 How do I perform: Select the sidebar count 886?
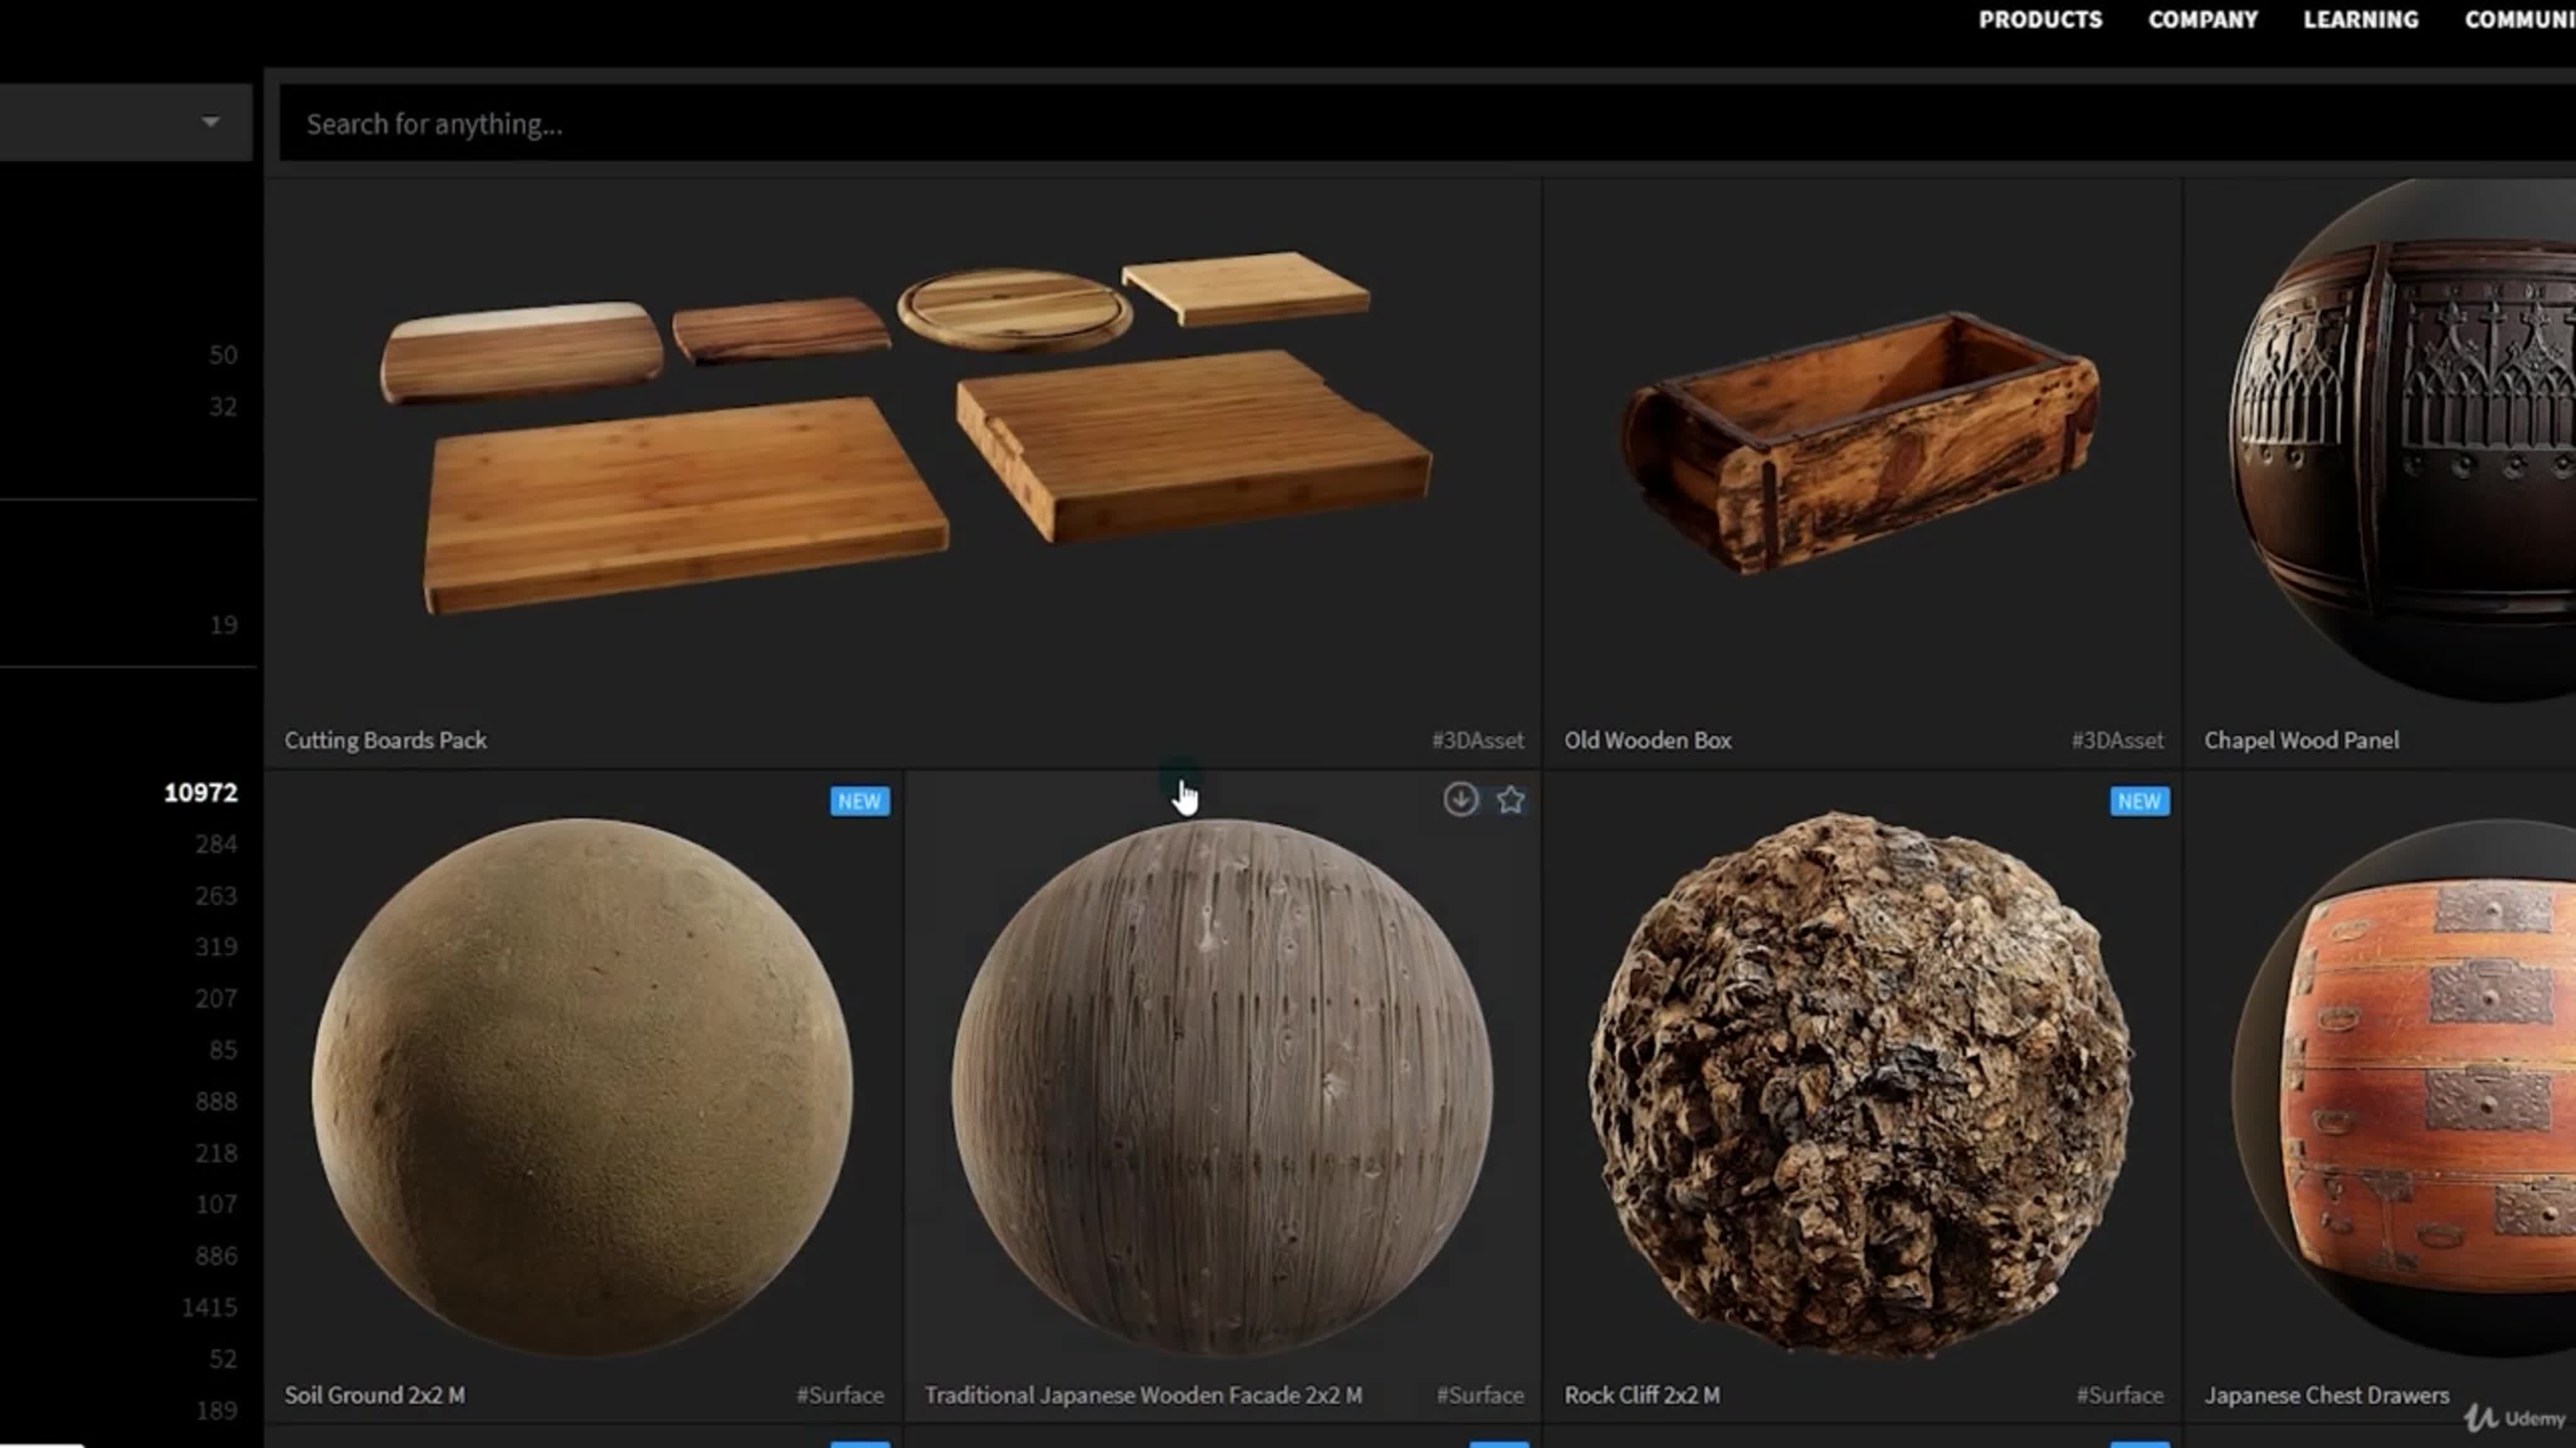point(216,1256)
